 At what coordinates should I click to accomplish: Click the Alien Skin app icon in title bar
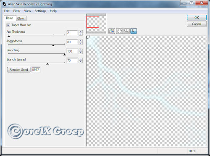[4, 4]
